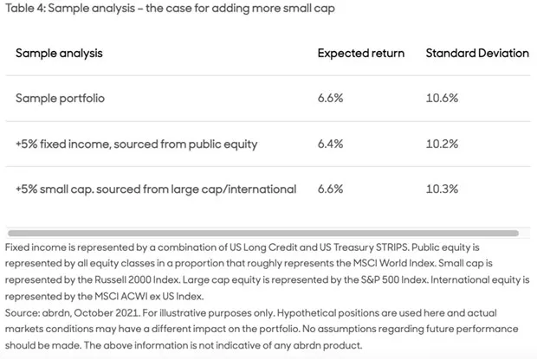Click the small cap row's 6.6% return

[x=331, y=189]
